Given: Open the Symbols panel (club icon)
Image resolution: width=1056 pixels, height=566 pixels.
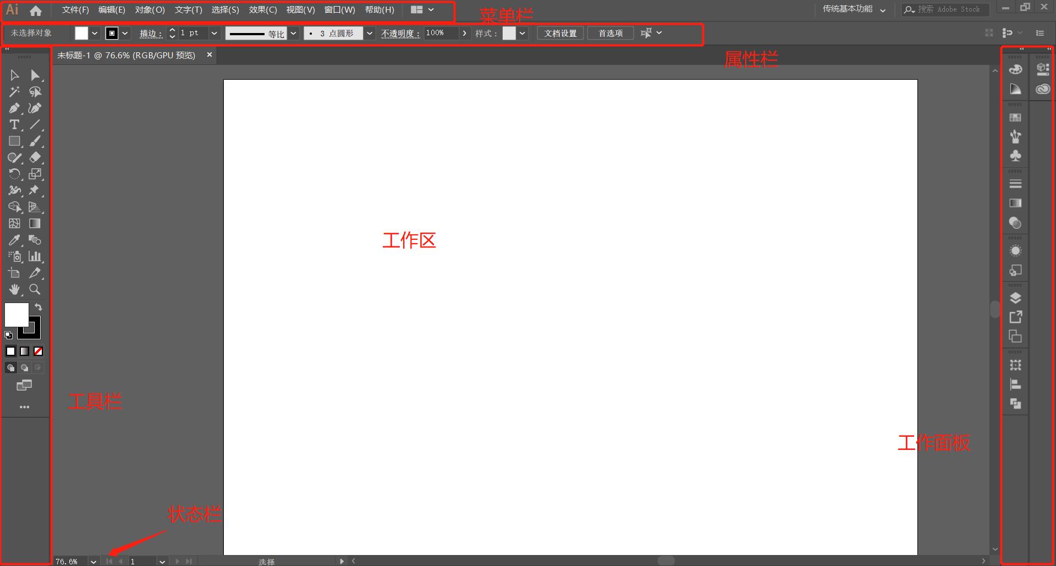Looking at the screenshot, I should coord(1015,156).
